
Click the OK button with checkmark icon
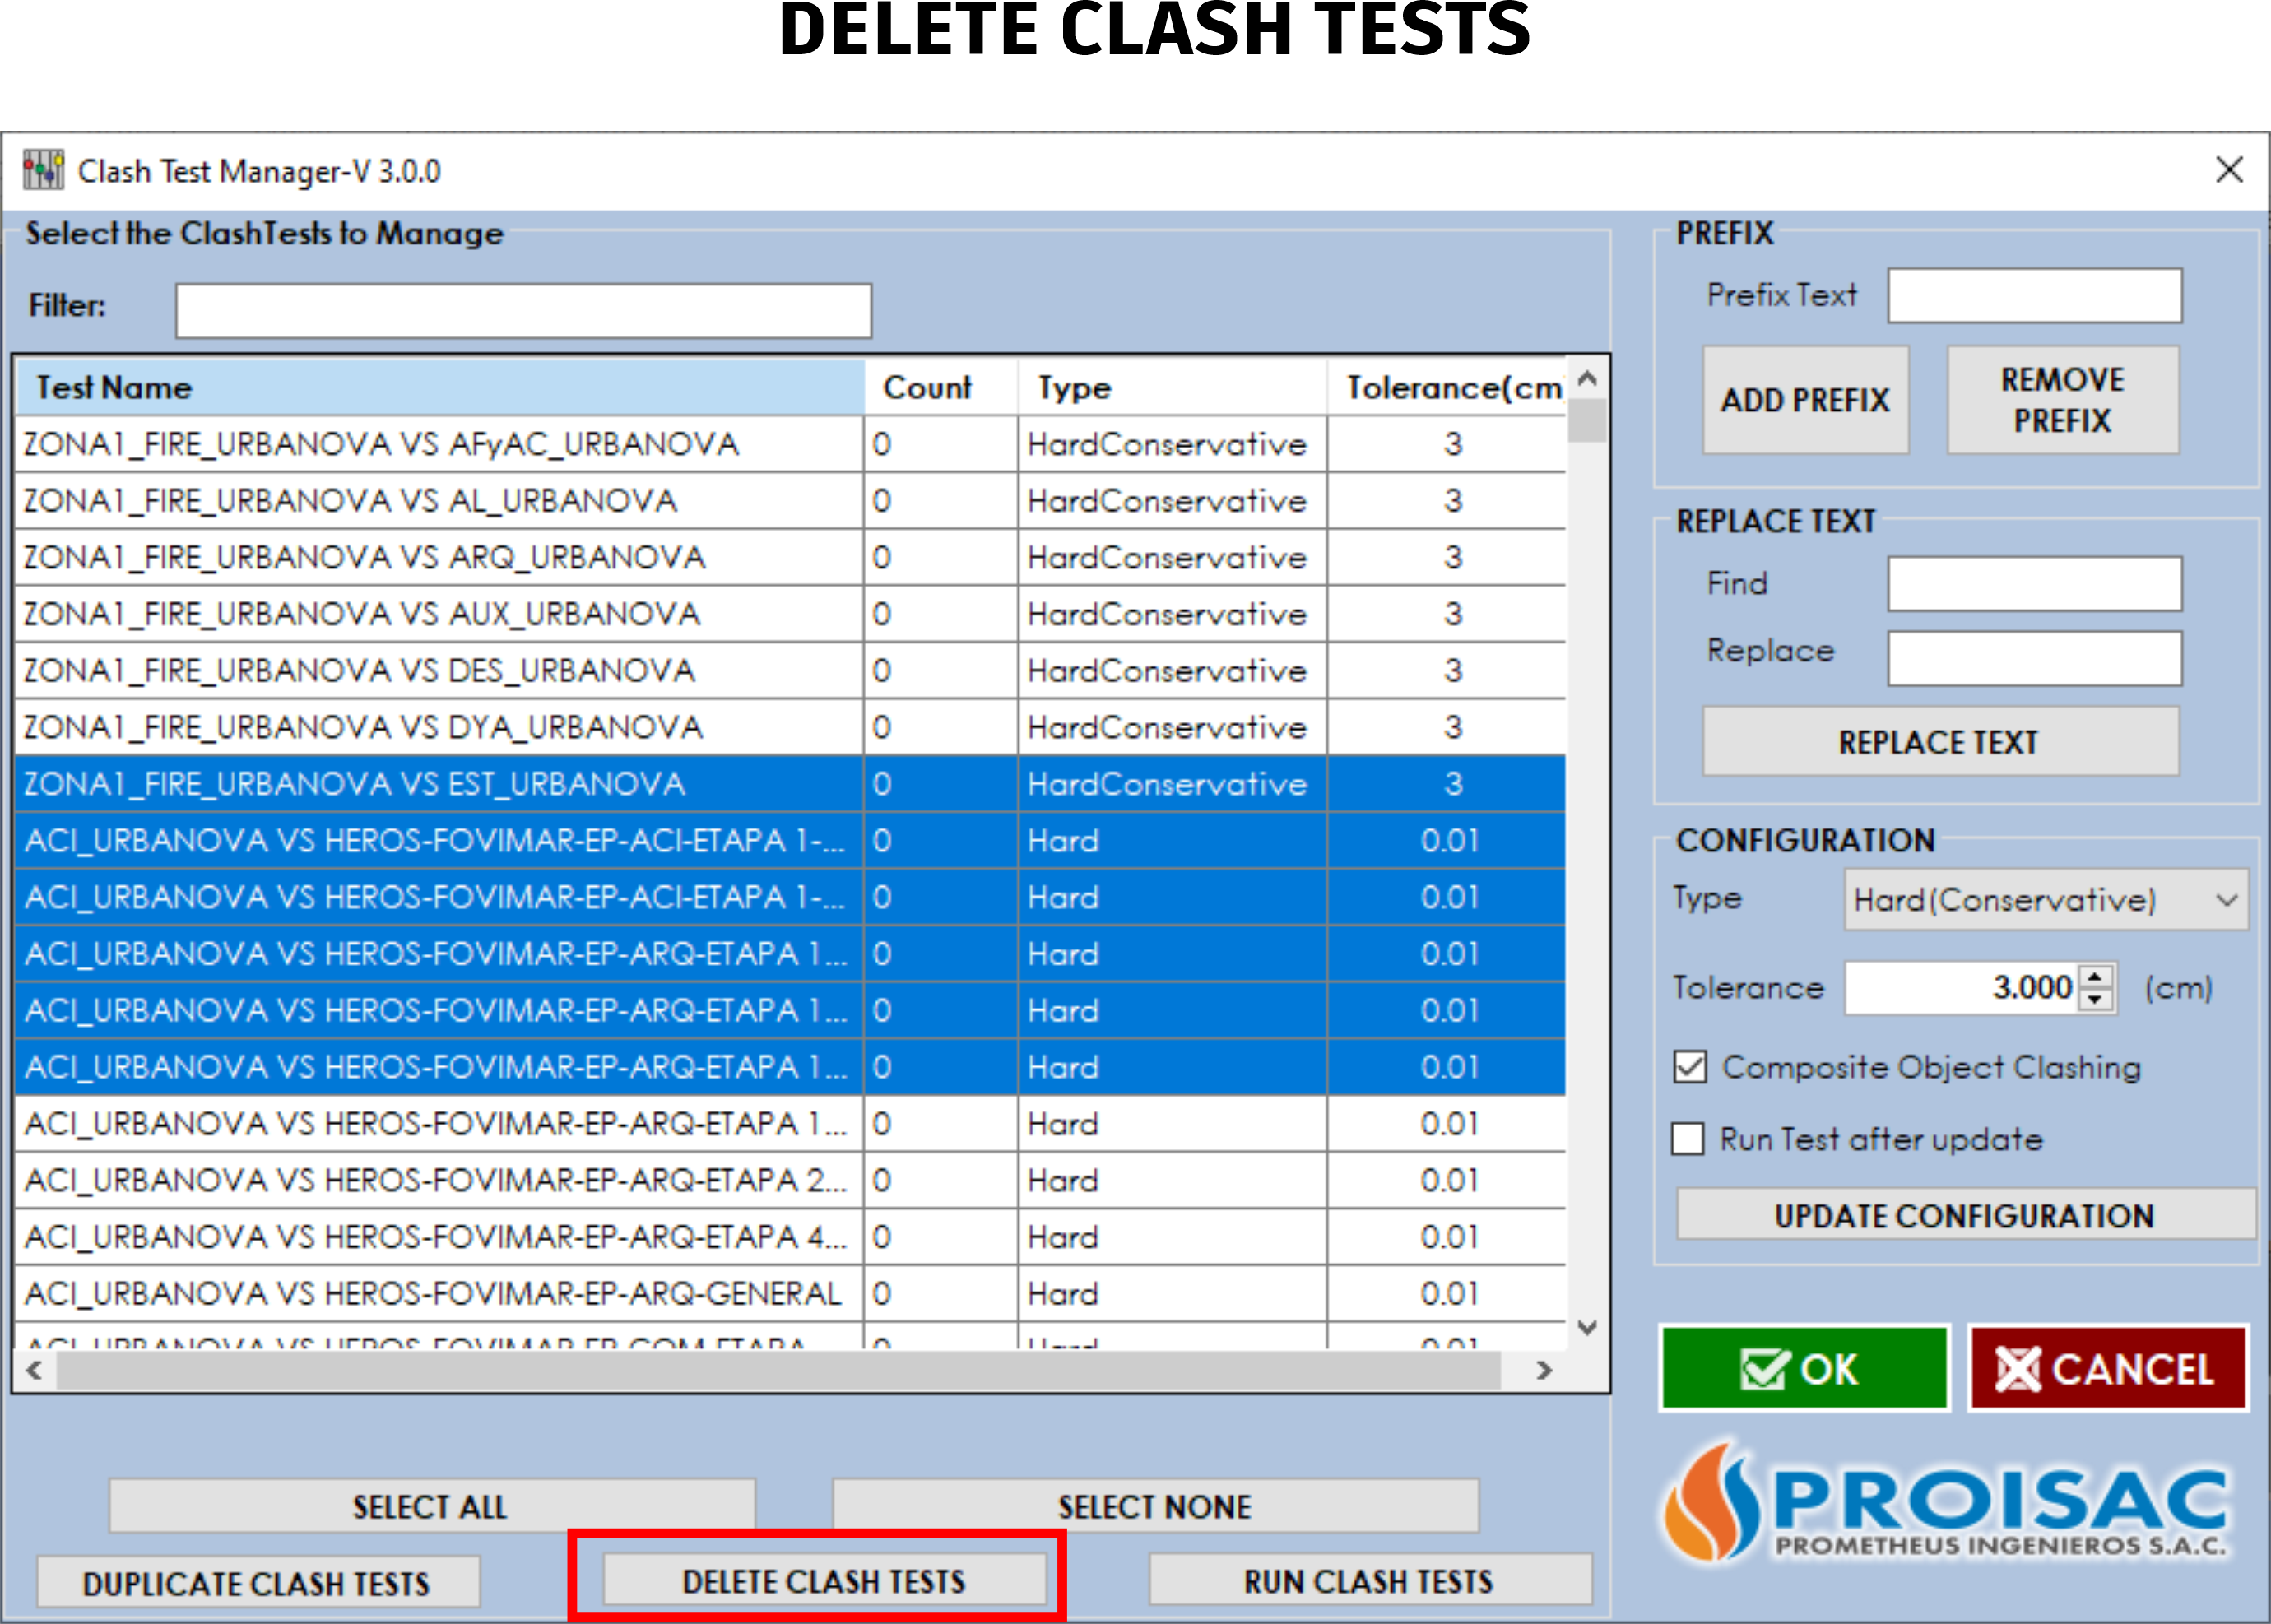1803,1368
